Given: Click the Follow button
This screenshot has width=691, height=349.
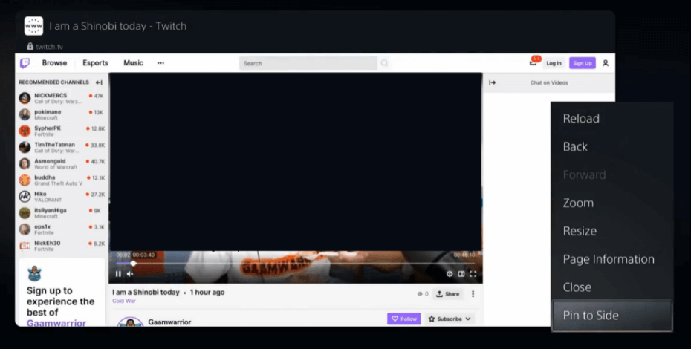Looking at the screenshot, I should pos(403,319).
